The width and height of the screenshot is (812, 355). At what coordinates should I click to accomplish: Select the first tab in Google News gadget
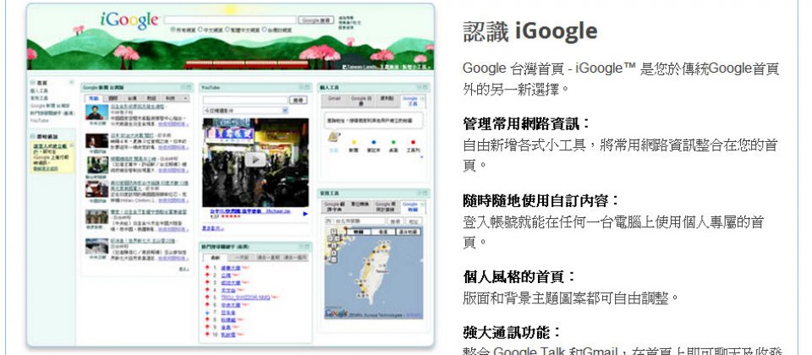pyautogui.click(x=93, y=99)
